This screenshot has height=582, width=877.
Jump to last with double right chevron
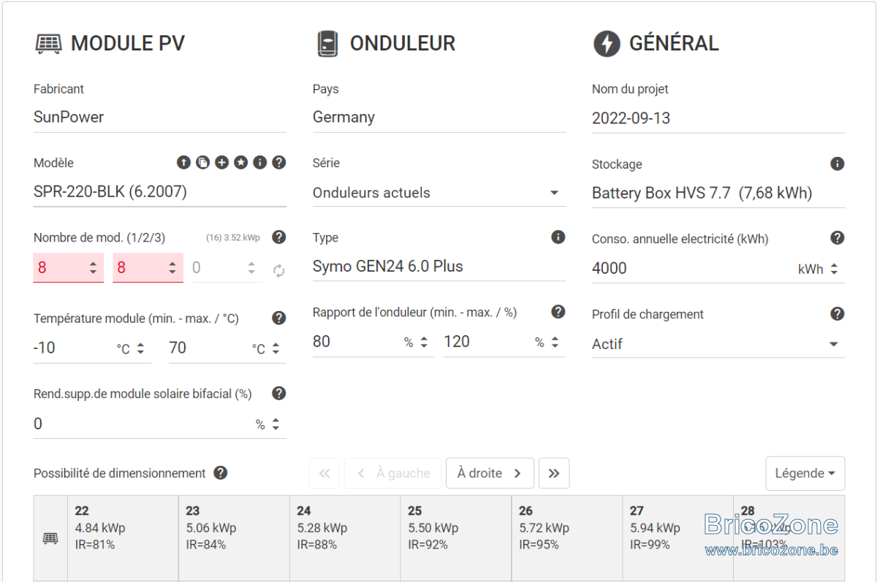[x=554, y=473]
